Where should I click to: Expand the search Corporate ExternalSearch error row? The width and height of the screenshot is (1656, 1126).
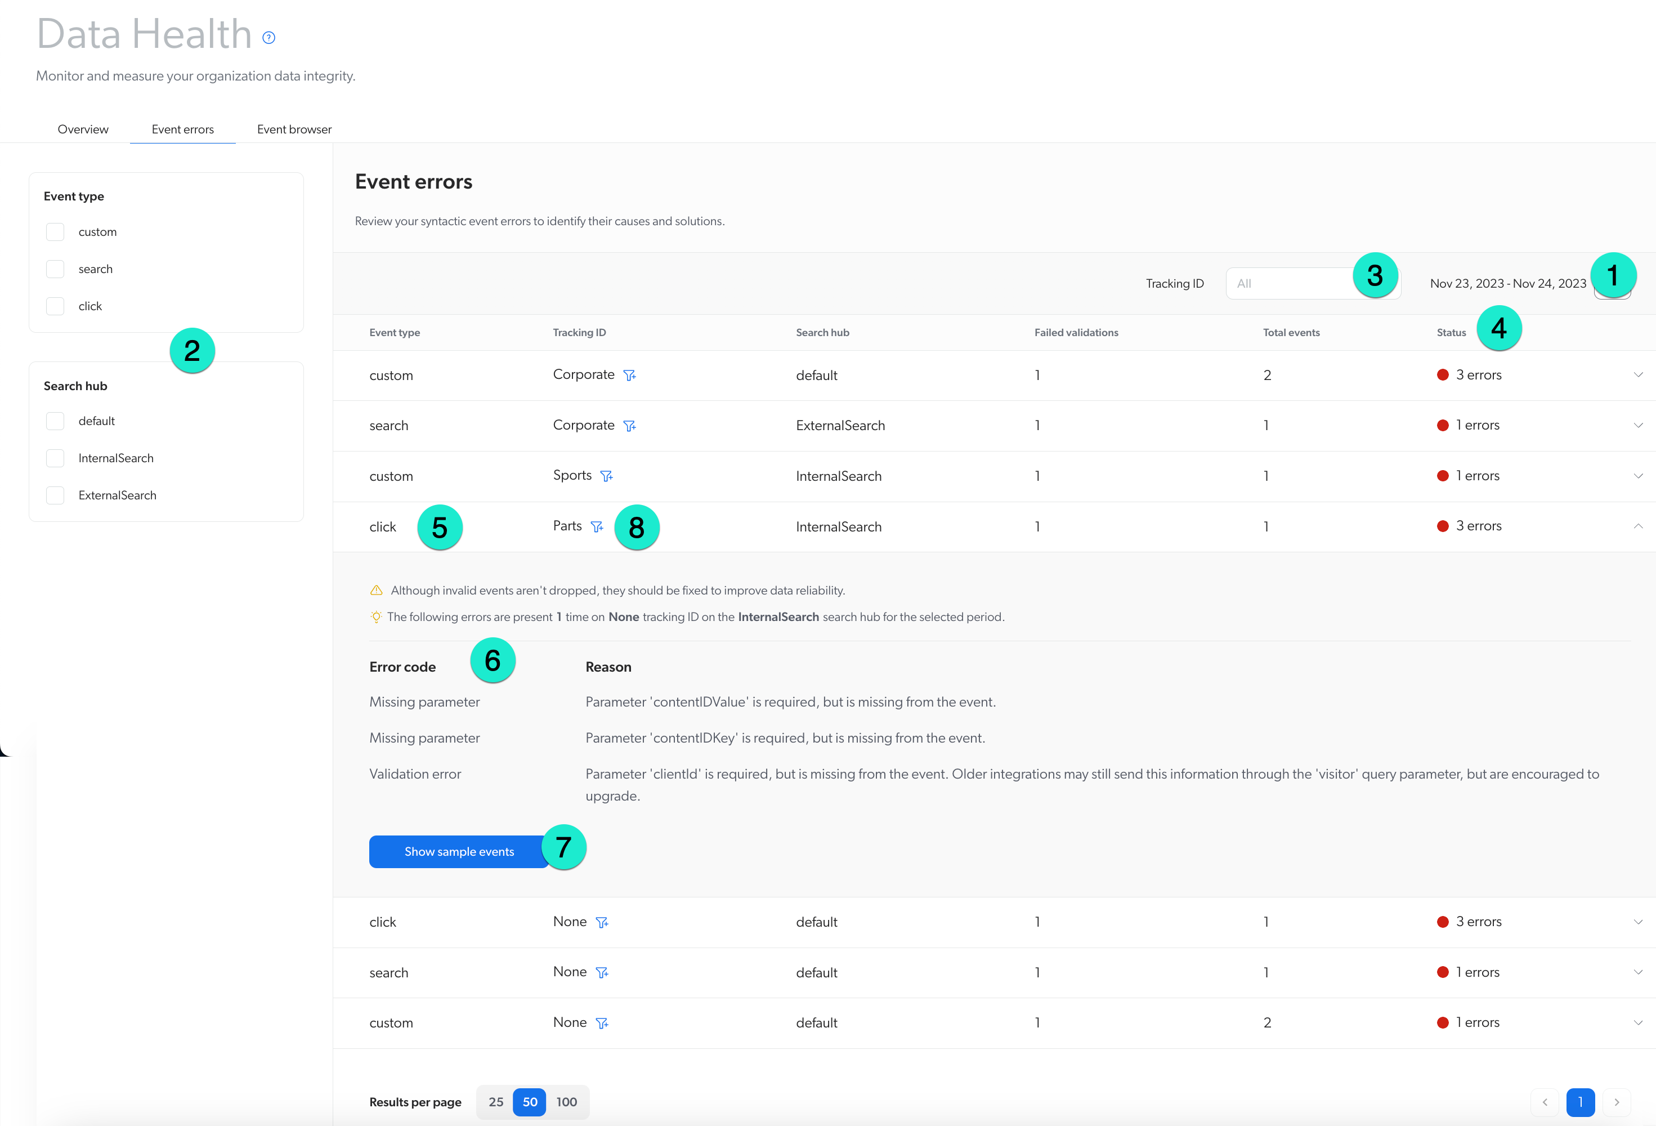pos(1639,425)
